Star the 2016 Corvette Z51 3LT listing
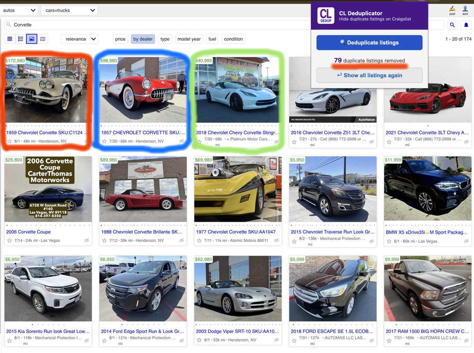The width and height of the screenshot is (474, 353). coord(294,142)
